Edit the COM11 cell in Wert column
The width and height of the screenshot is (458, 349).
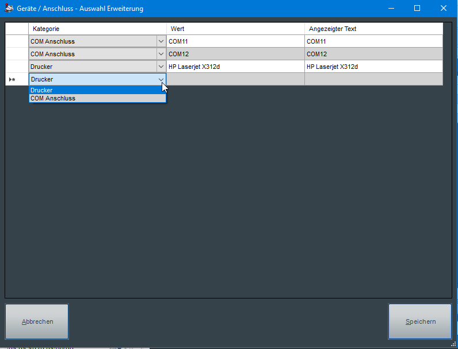pyautogui.click(x=235, y=41)
